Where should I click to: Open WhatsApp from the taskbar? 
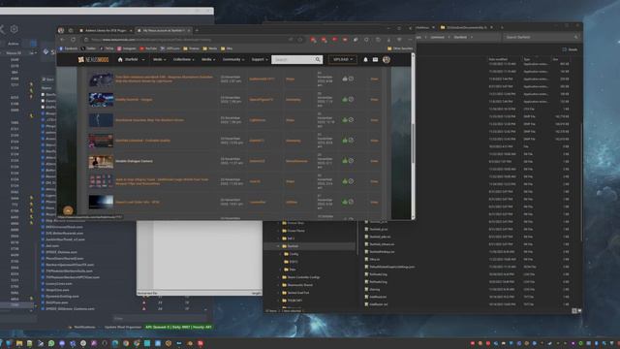pyautogui.click(x=51, y=343)
